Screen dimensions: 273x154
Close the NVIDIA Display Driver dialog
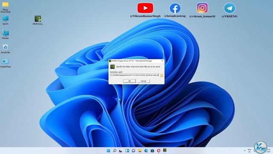click(162, 61)
